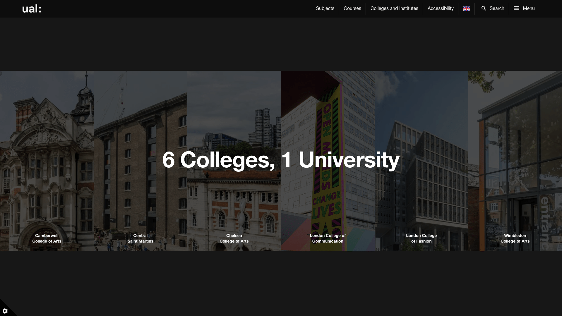Open Wimbledon College of Arts link
Screen dimensions: 562x316
(x=515, y=238)
